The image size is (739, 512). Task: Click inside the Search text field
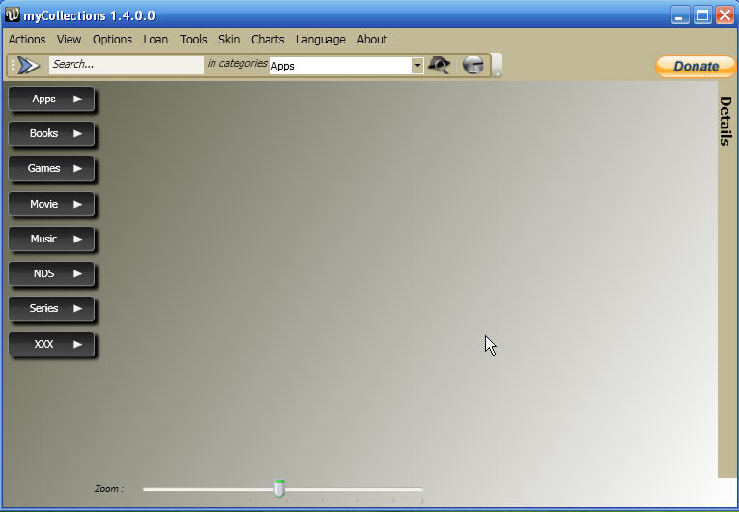126,65
